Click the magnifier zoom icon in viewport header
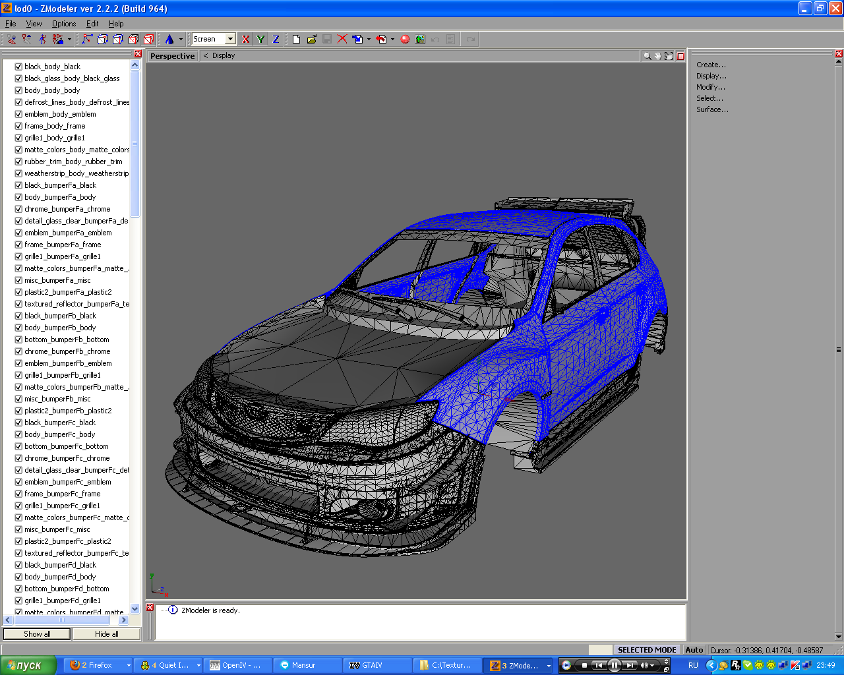Viewport: 844px width, 675px height. pyautogui.click(x=648, y=56)
